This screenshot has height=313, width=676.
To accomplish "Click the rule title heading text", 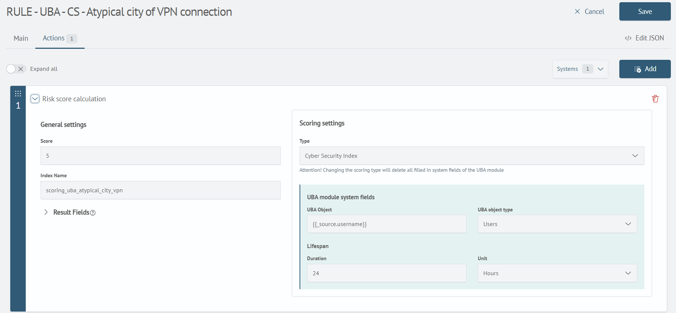I will pos(119,12).
